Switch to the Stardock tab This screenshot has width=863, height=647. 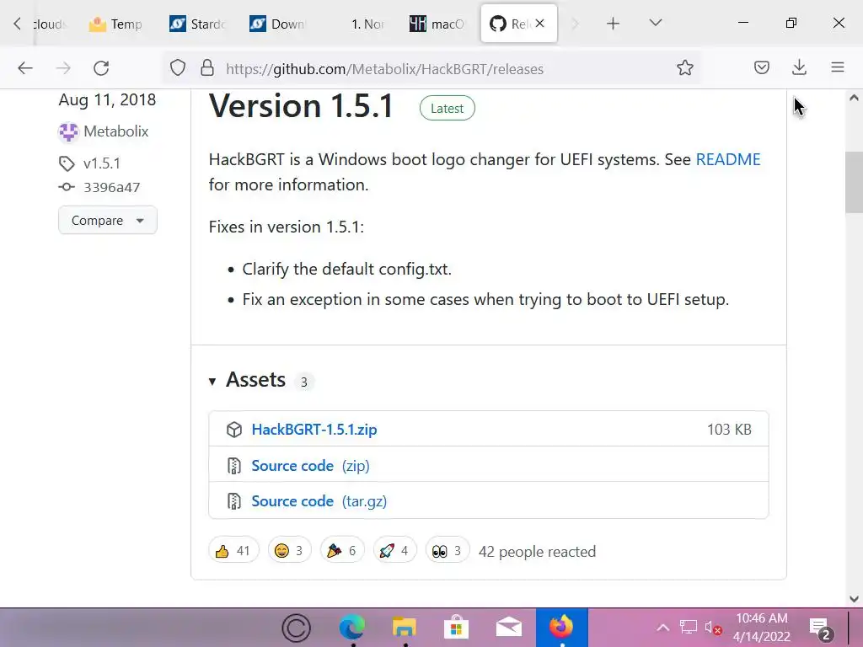[197, 24]
